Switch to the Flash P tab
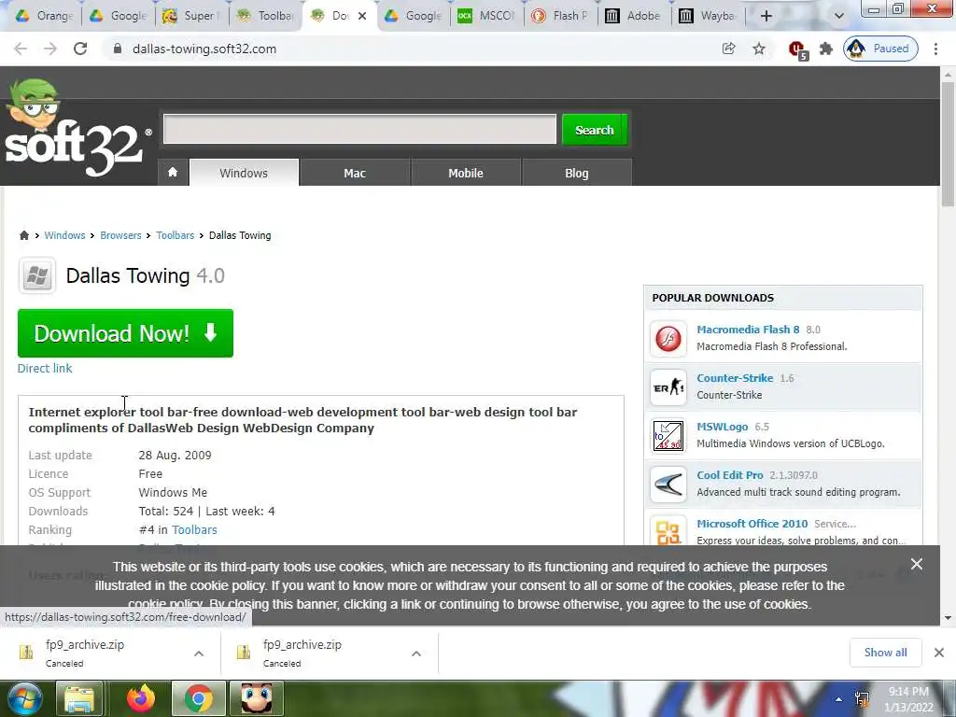Image resolution: width=956 pixels, height=717 pixels. 560,16
